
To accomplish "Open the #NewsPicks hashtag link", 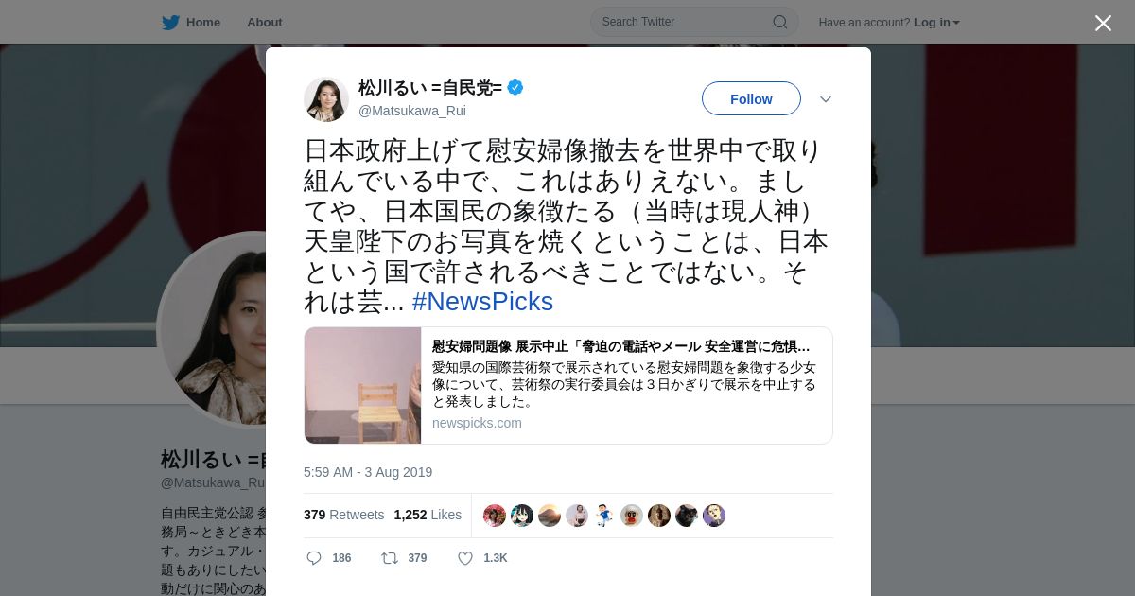I will pyautogui.click(x=482, y=302).
